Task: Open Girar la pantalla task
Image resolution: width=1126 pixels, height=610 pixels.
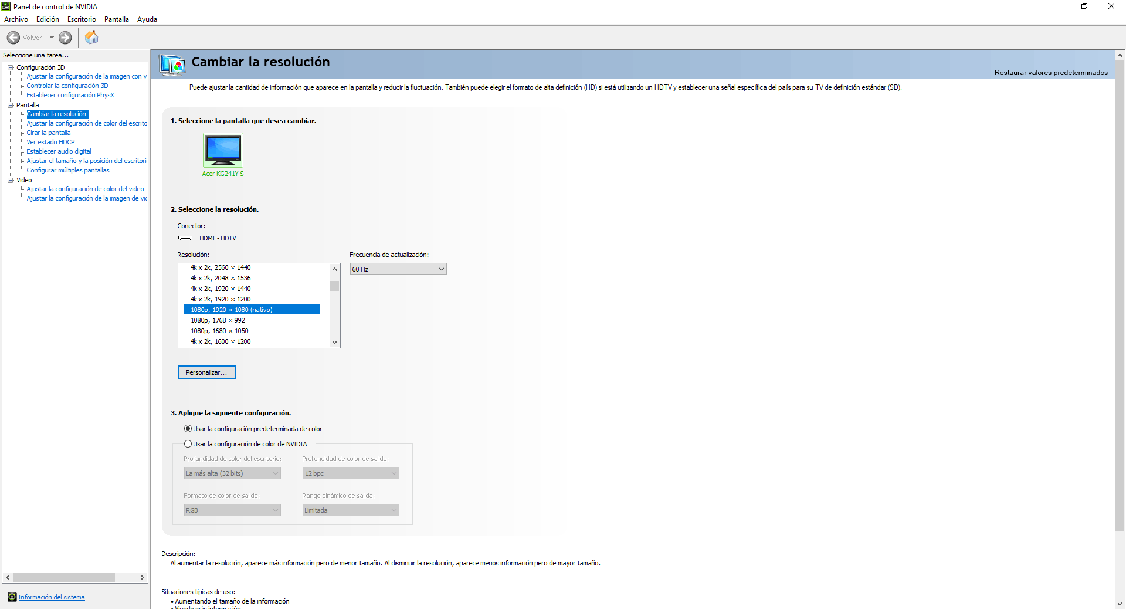Action: 49,133
